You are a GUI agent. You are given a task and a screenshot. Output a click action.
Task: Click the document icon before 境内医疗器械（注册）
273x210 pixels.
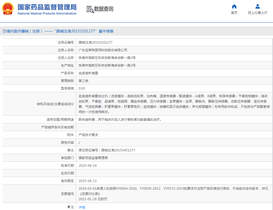[4, 31]
